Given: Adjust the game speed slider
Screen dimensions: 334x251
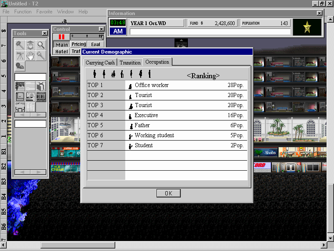Looking at the screenshot, I should pyautogui.click(x=87, y=37).
